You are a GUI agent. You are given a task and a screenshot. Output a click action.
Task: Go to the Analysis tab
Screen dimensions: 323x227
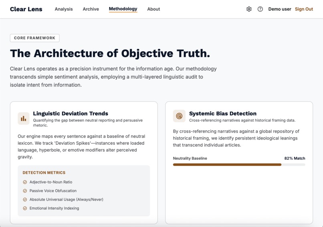point(64,9)
